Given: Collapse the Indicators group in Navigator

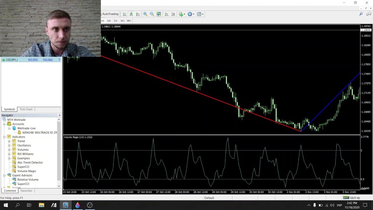Looking at the screenshot, I should coord(5,136).
